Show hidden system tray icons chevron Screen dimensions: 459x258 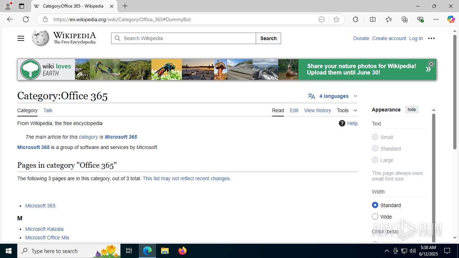click(x=387, y=251)
